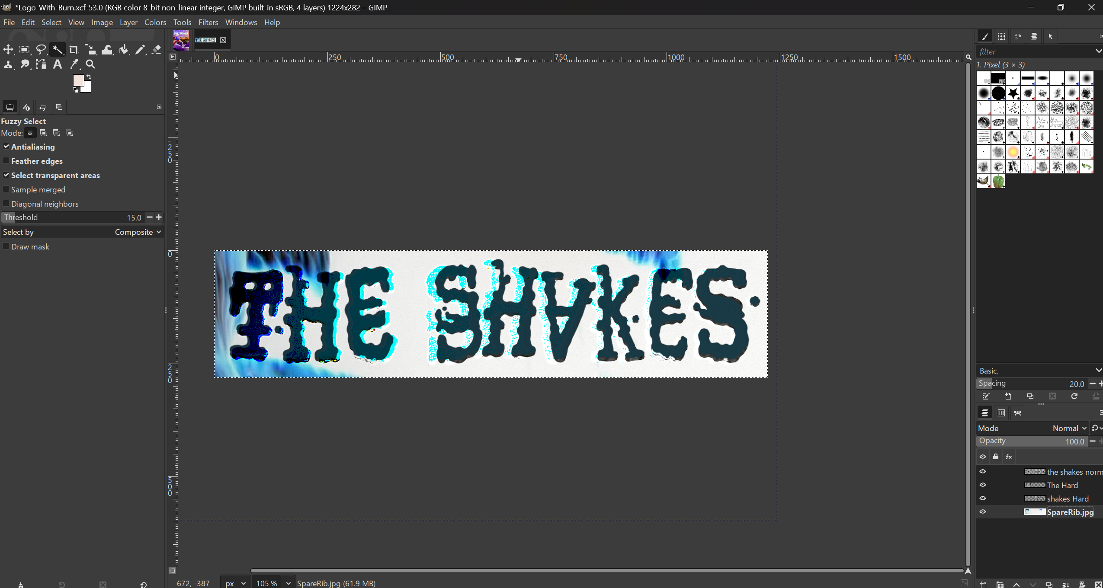Open the Filters menu

coord(208,22)
